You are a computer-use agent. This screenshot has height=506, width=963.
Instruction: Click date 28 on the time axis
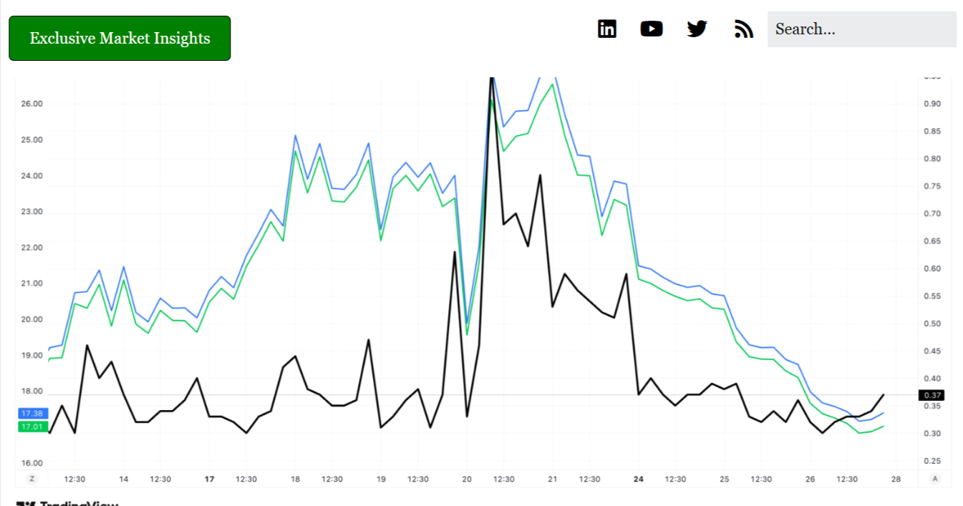896,479
